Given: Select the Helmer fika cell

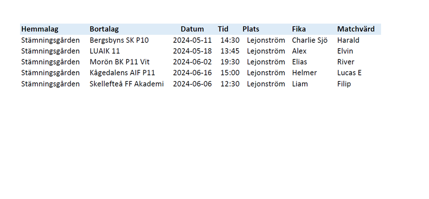Looking at the screenshot, I should point(304,73).
